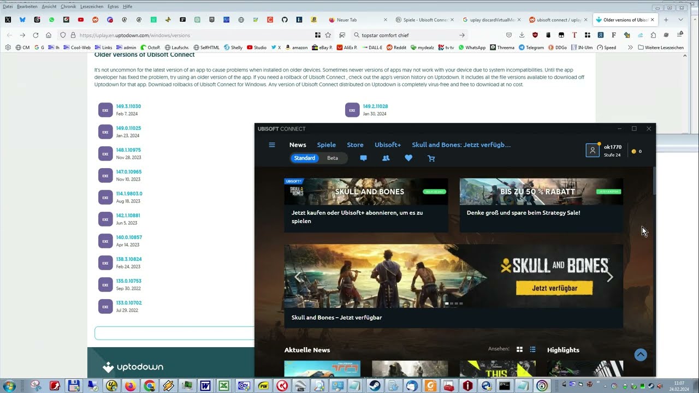Click the Skull and Bones promo headline tab
The width and height of the screenshot is (699, 393).
click(461, 145)
